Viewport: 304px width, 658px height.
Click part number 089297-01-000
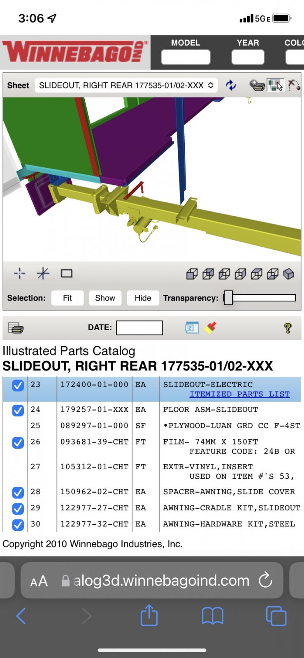pyautogui.click(x=94, y=426)
